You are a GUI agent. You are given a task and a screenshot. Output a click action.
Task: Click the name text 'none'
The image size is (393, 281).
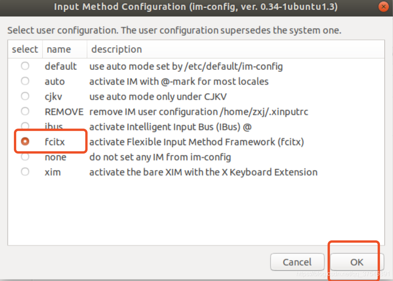[x=55, y=157]
